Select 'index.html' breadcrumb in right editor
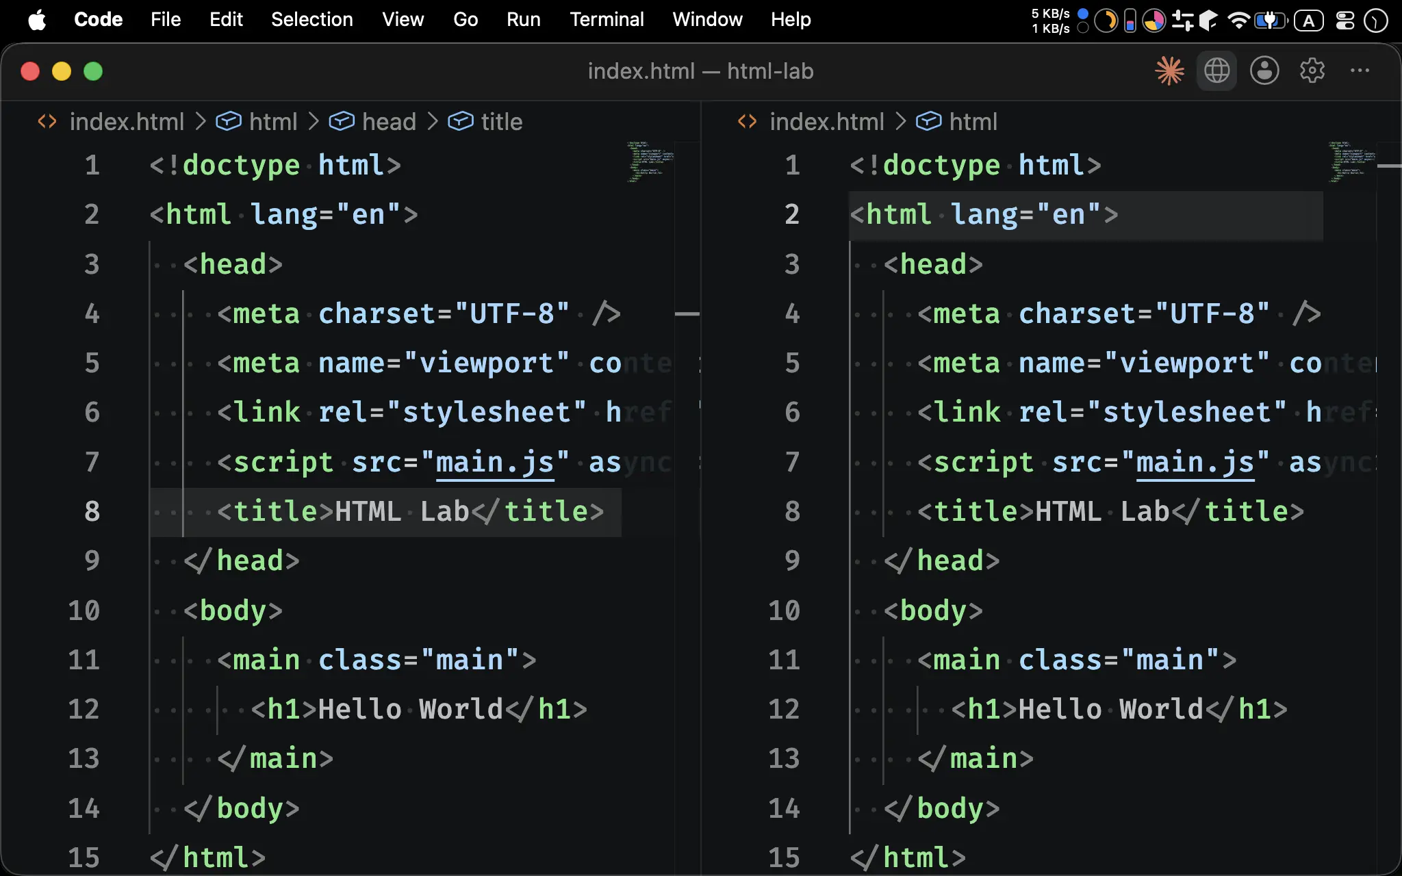Screen dimensions: 1402x876 click(x=827, y=122)
